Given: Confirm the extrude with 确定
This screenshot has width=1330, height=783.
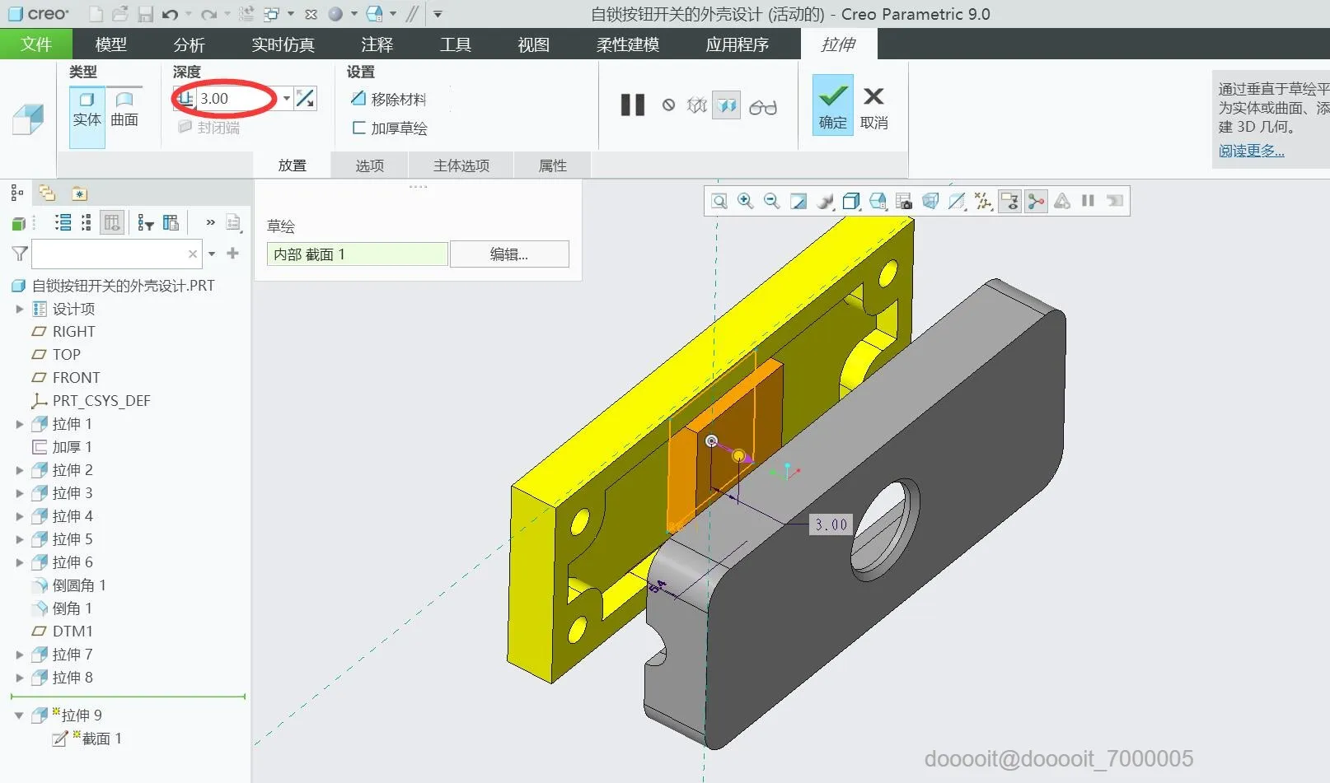Looking at the screenshot, I should [832, 105].
